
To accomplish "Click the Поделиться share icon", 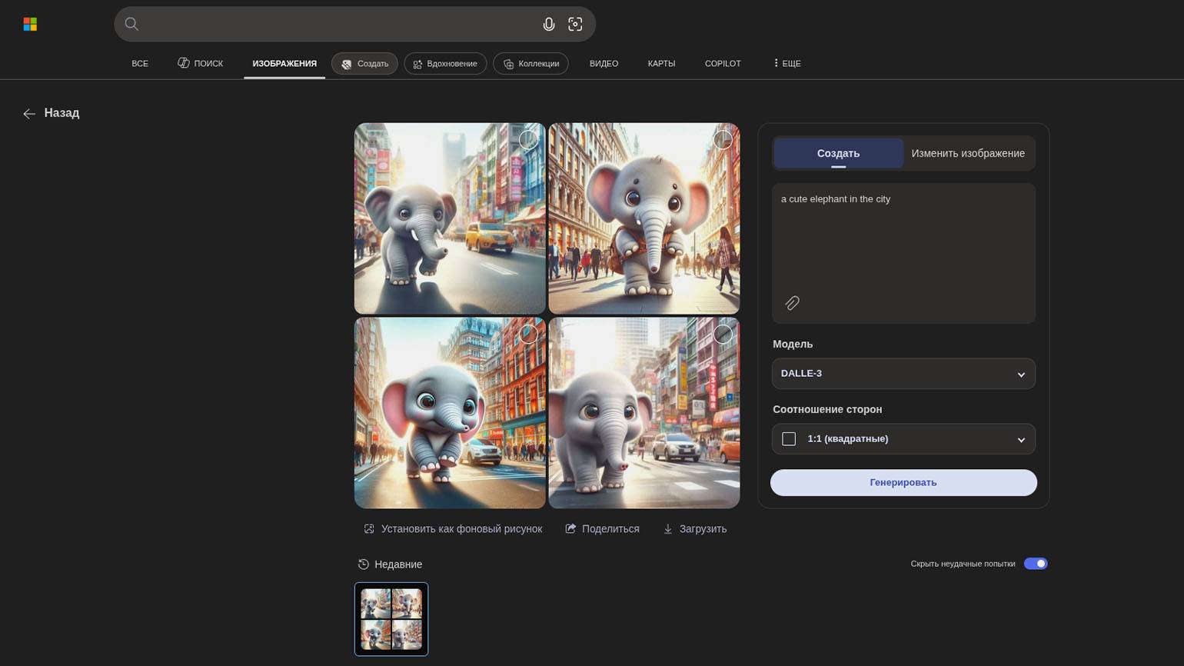I will click(x=570, y=529).
